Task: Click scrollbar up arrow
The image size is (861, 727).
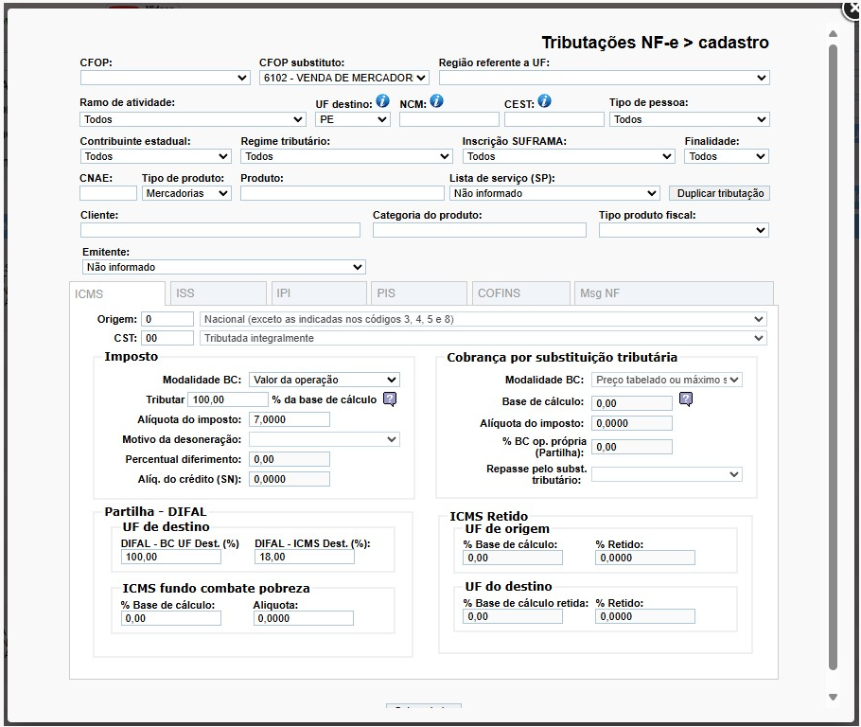Action: 833,34
